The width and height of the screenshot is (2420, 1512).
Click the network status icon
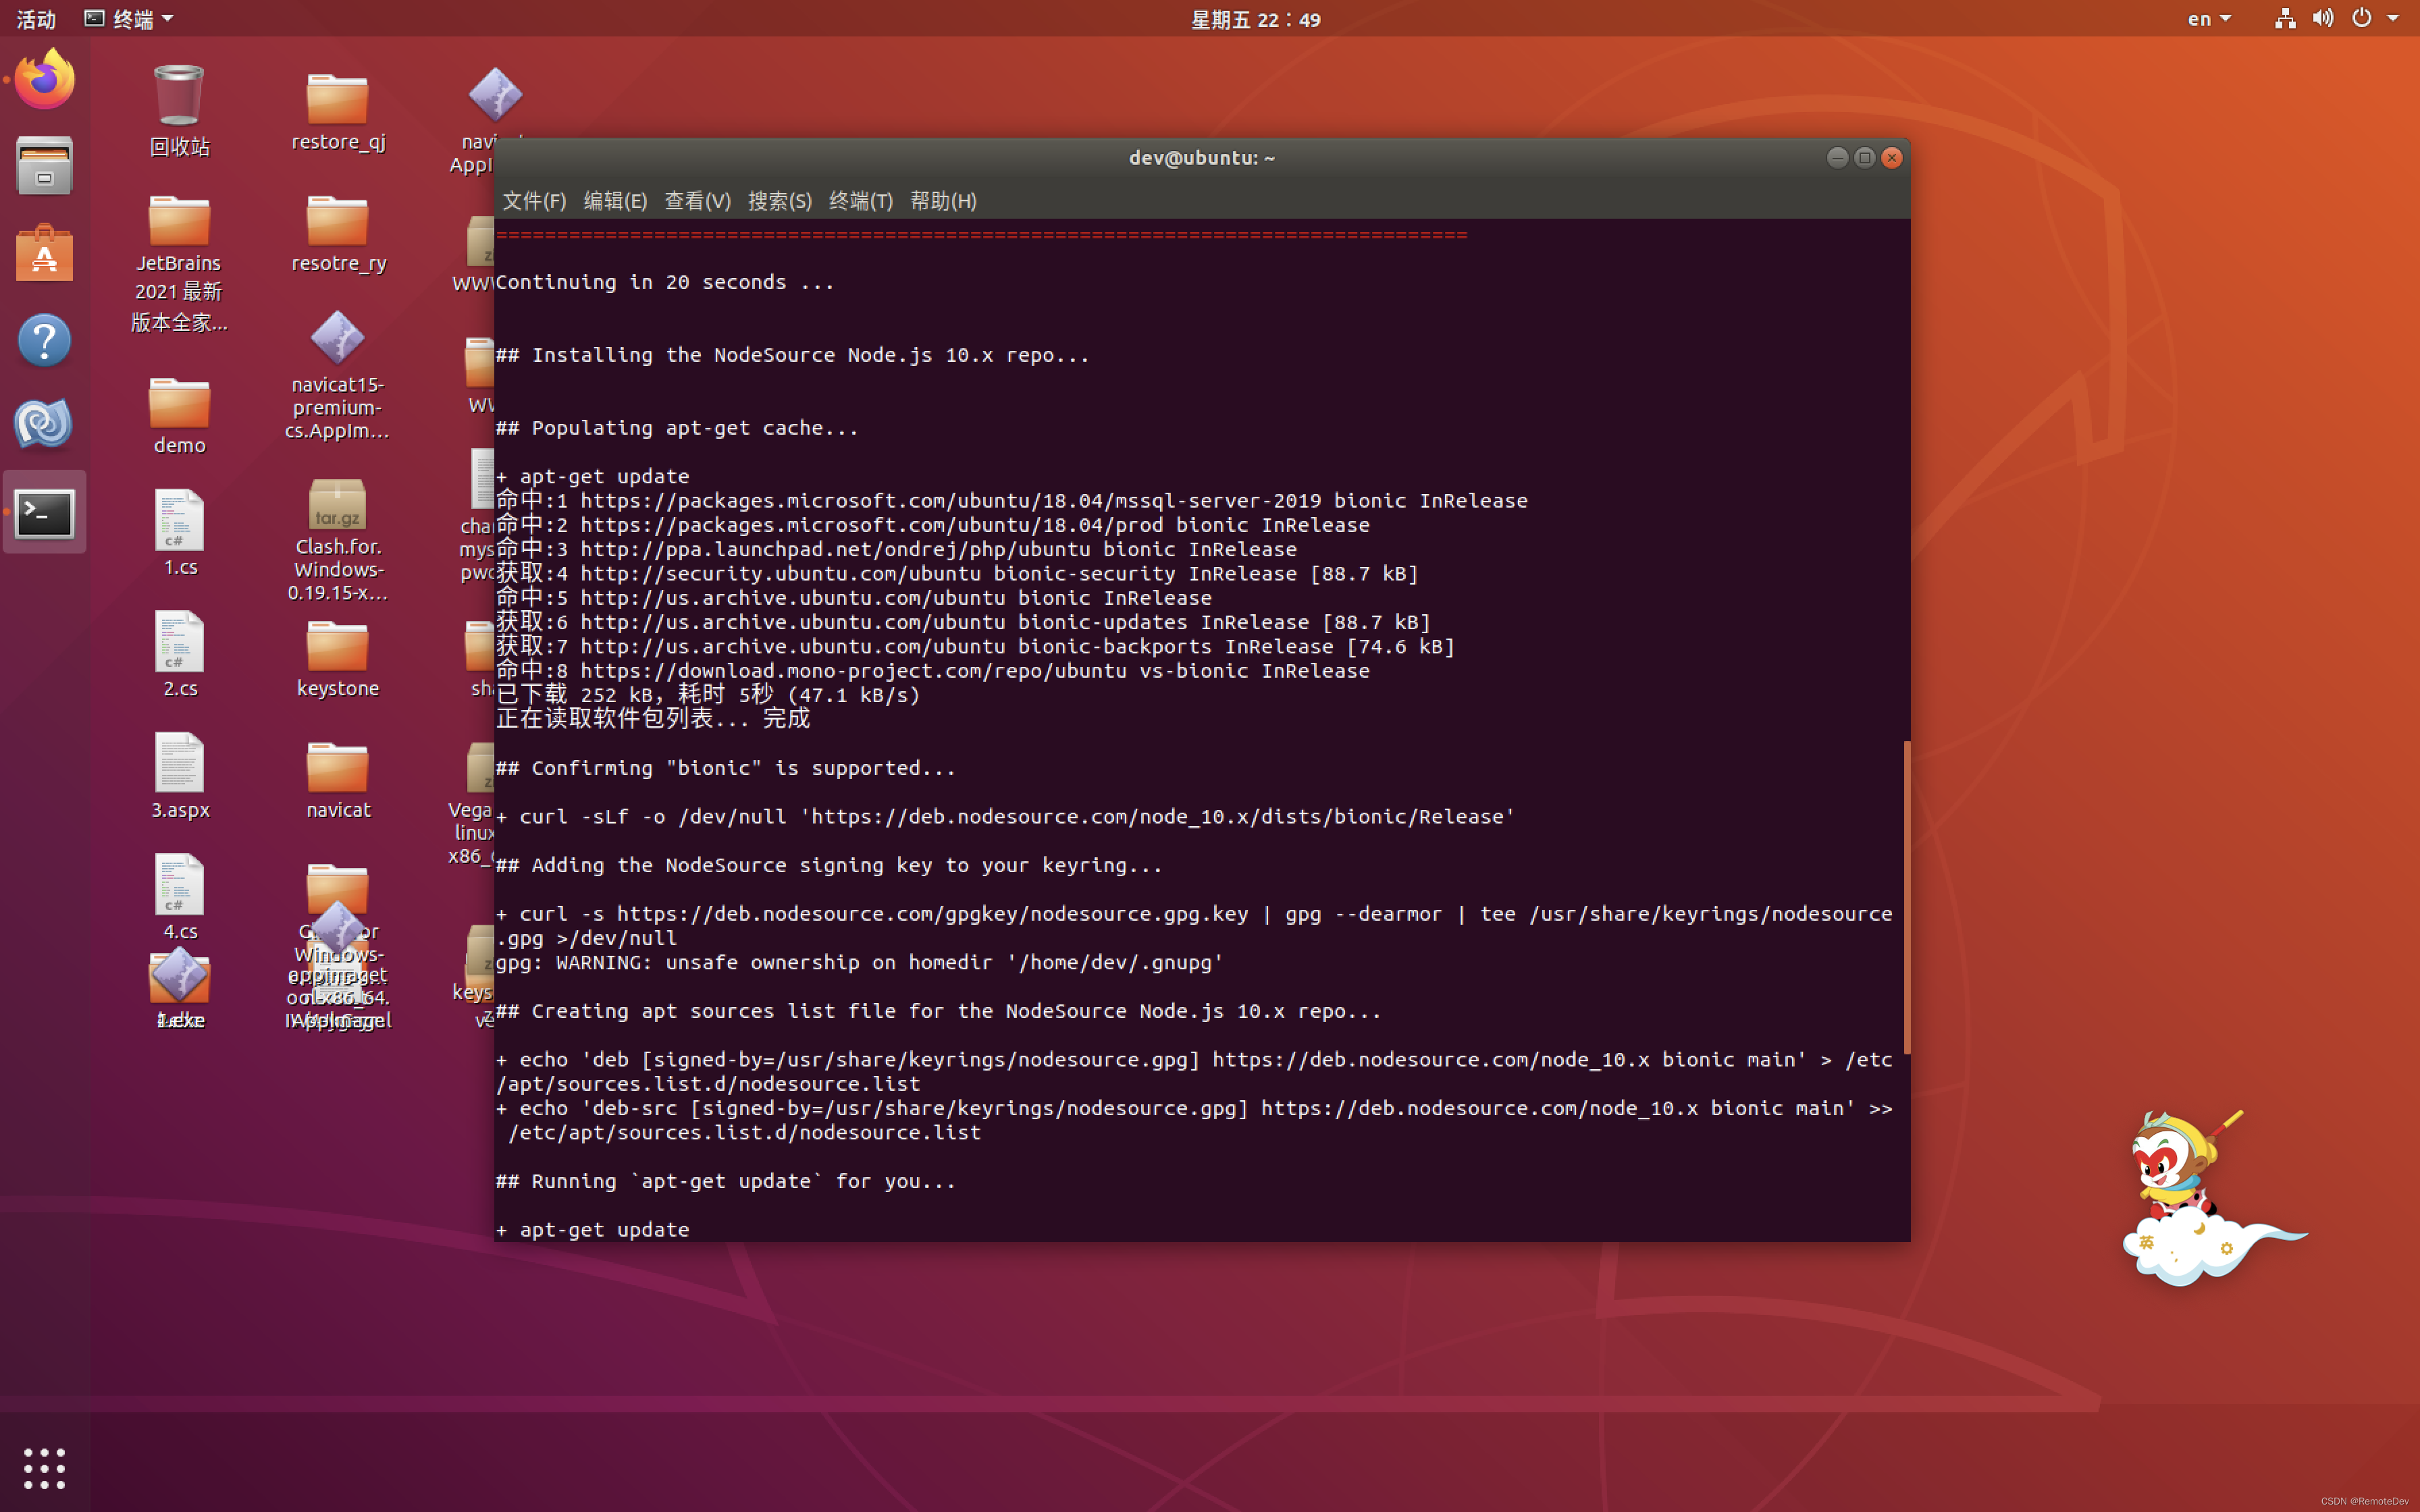tap(2285, 18)
